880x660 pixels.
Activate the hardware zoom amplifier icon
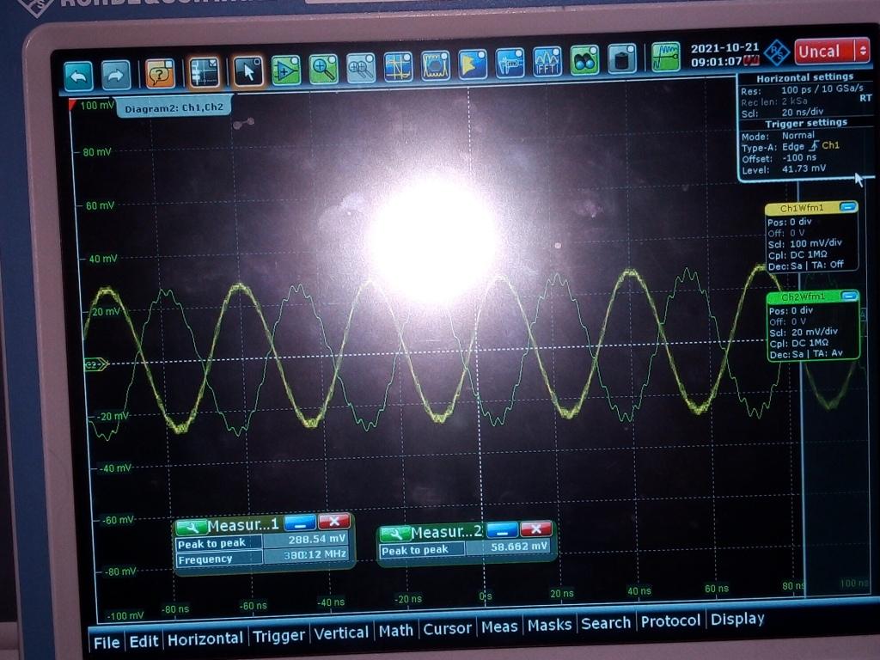[285, 70]
